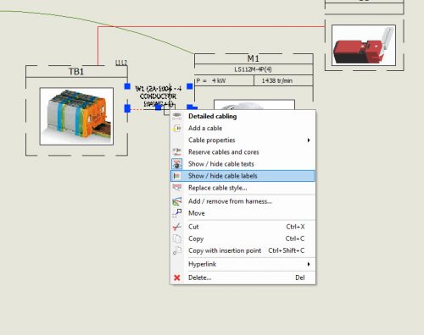The height and width of the screenshot is (335, 424).
Task: Click the Add a cable icon
Action: pyautogui.click(x=177, y=129)
